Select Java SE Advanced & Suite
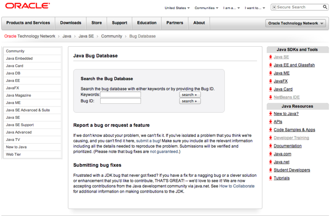This screenshot has height=216, width=334. point(33,110)
